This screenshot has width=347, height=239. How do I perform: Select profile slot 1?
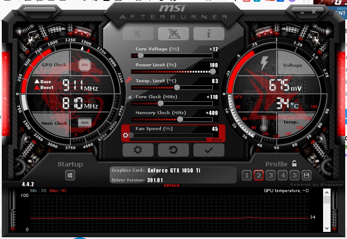coord(247,175)
